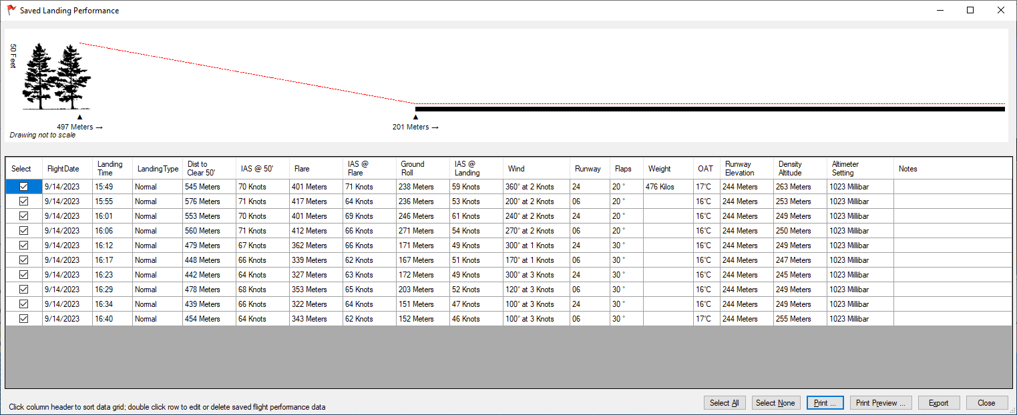1017x415 pixels.
Task: Select the '240° at 2 Knots' wind cell
Action: pos(536,216)
